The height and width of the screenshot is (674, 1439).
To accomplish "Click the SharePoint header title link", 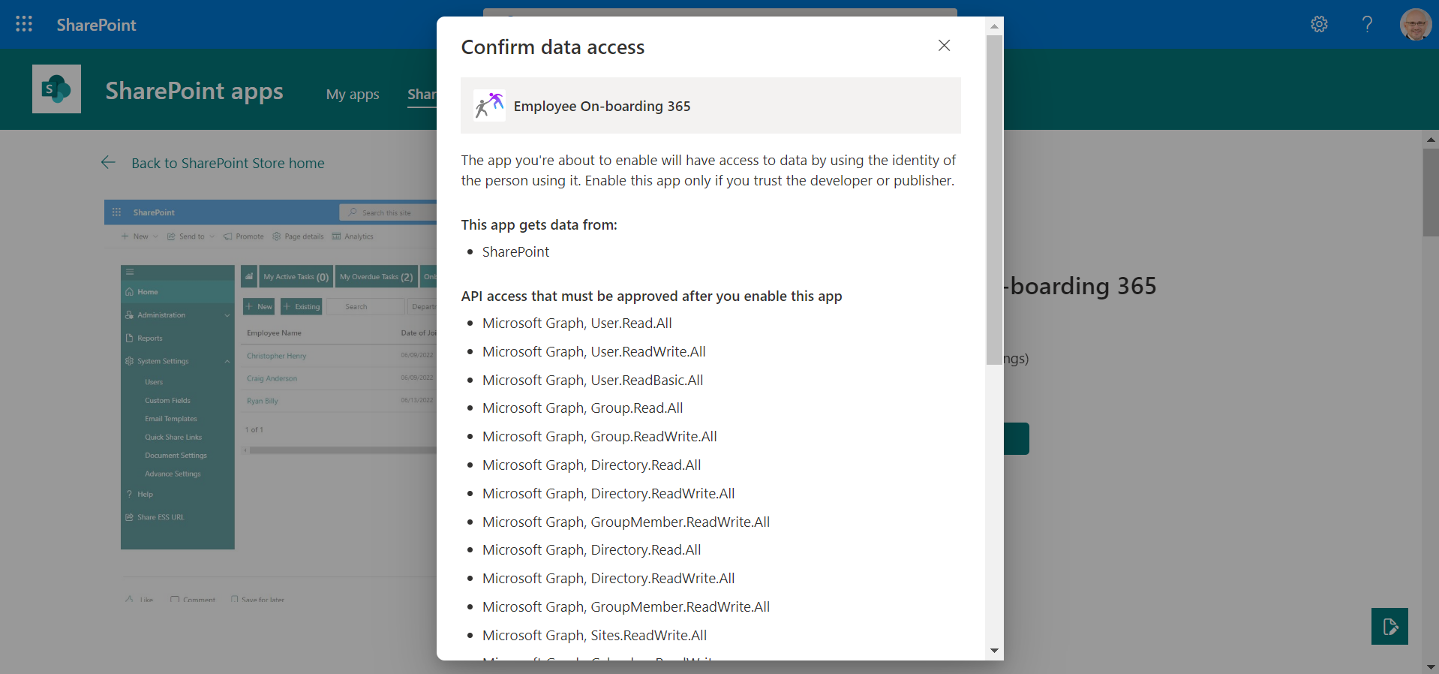I will click(x=96, y=25).
